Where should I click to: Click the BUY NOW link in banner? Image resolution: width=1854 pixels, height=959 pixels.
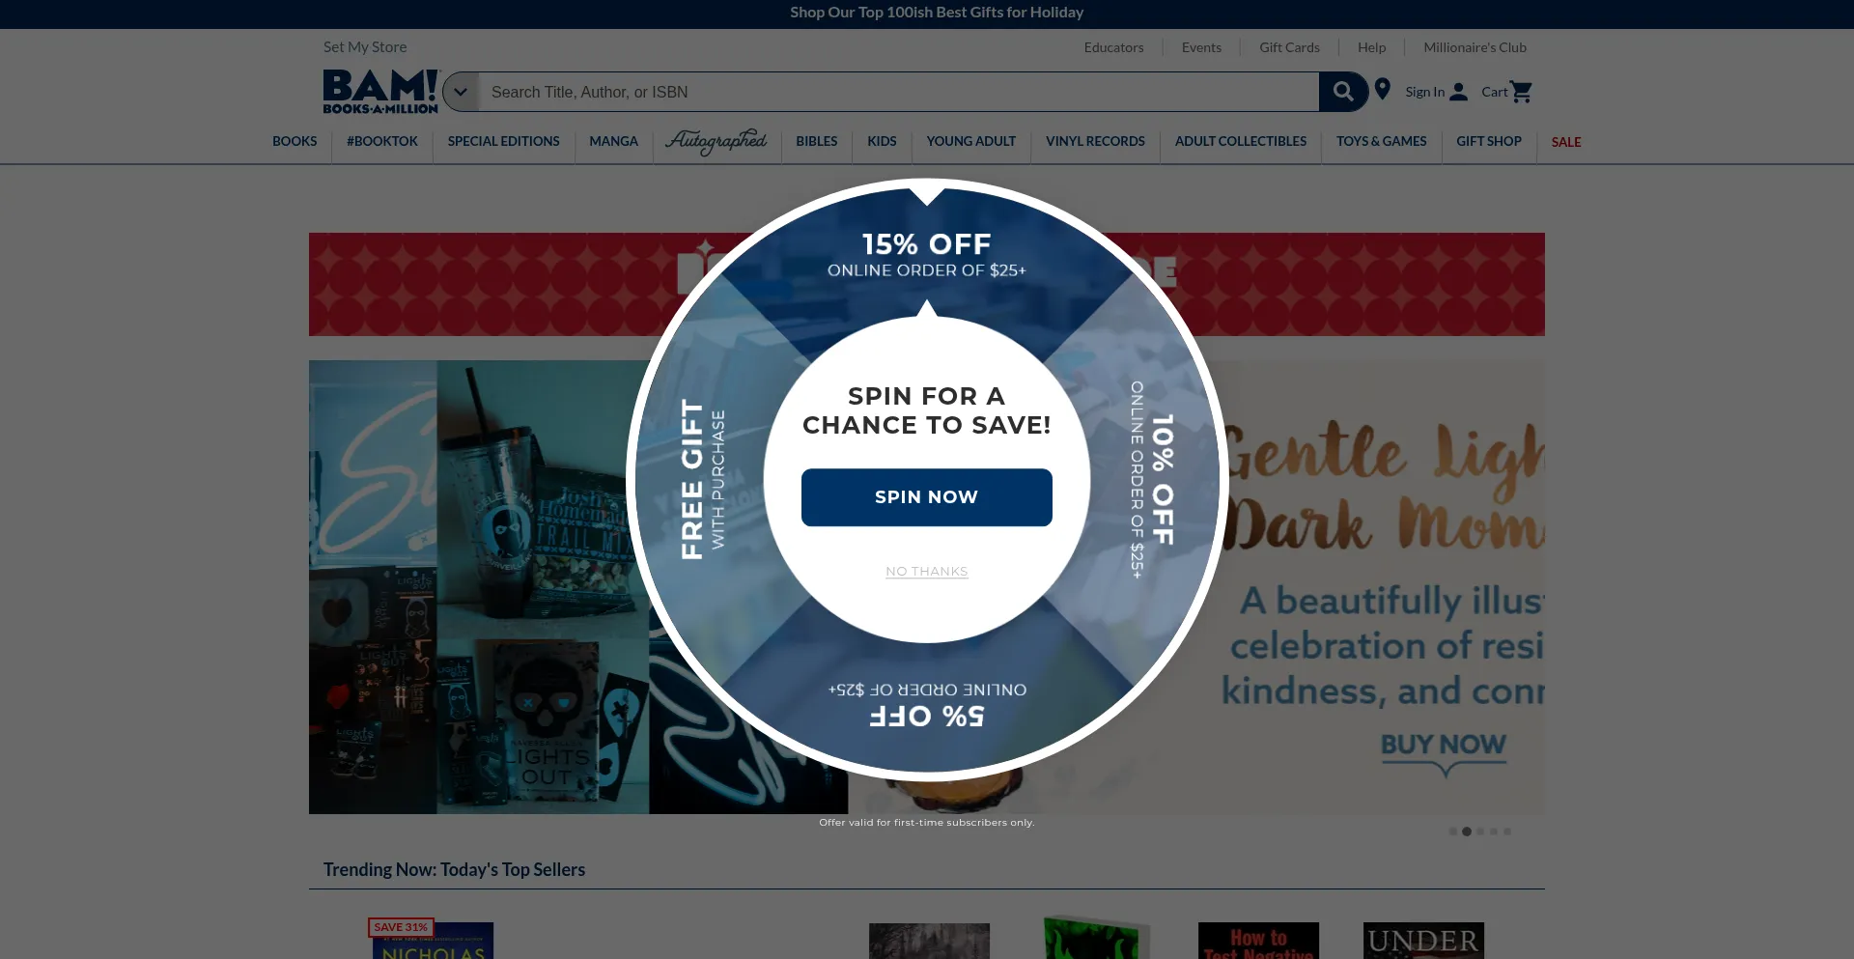pyautogui.click(x=1443, y=745)
